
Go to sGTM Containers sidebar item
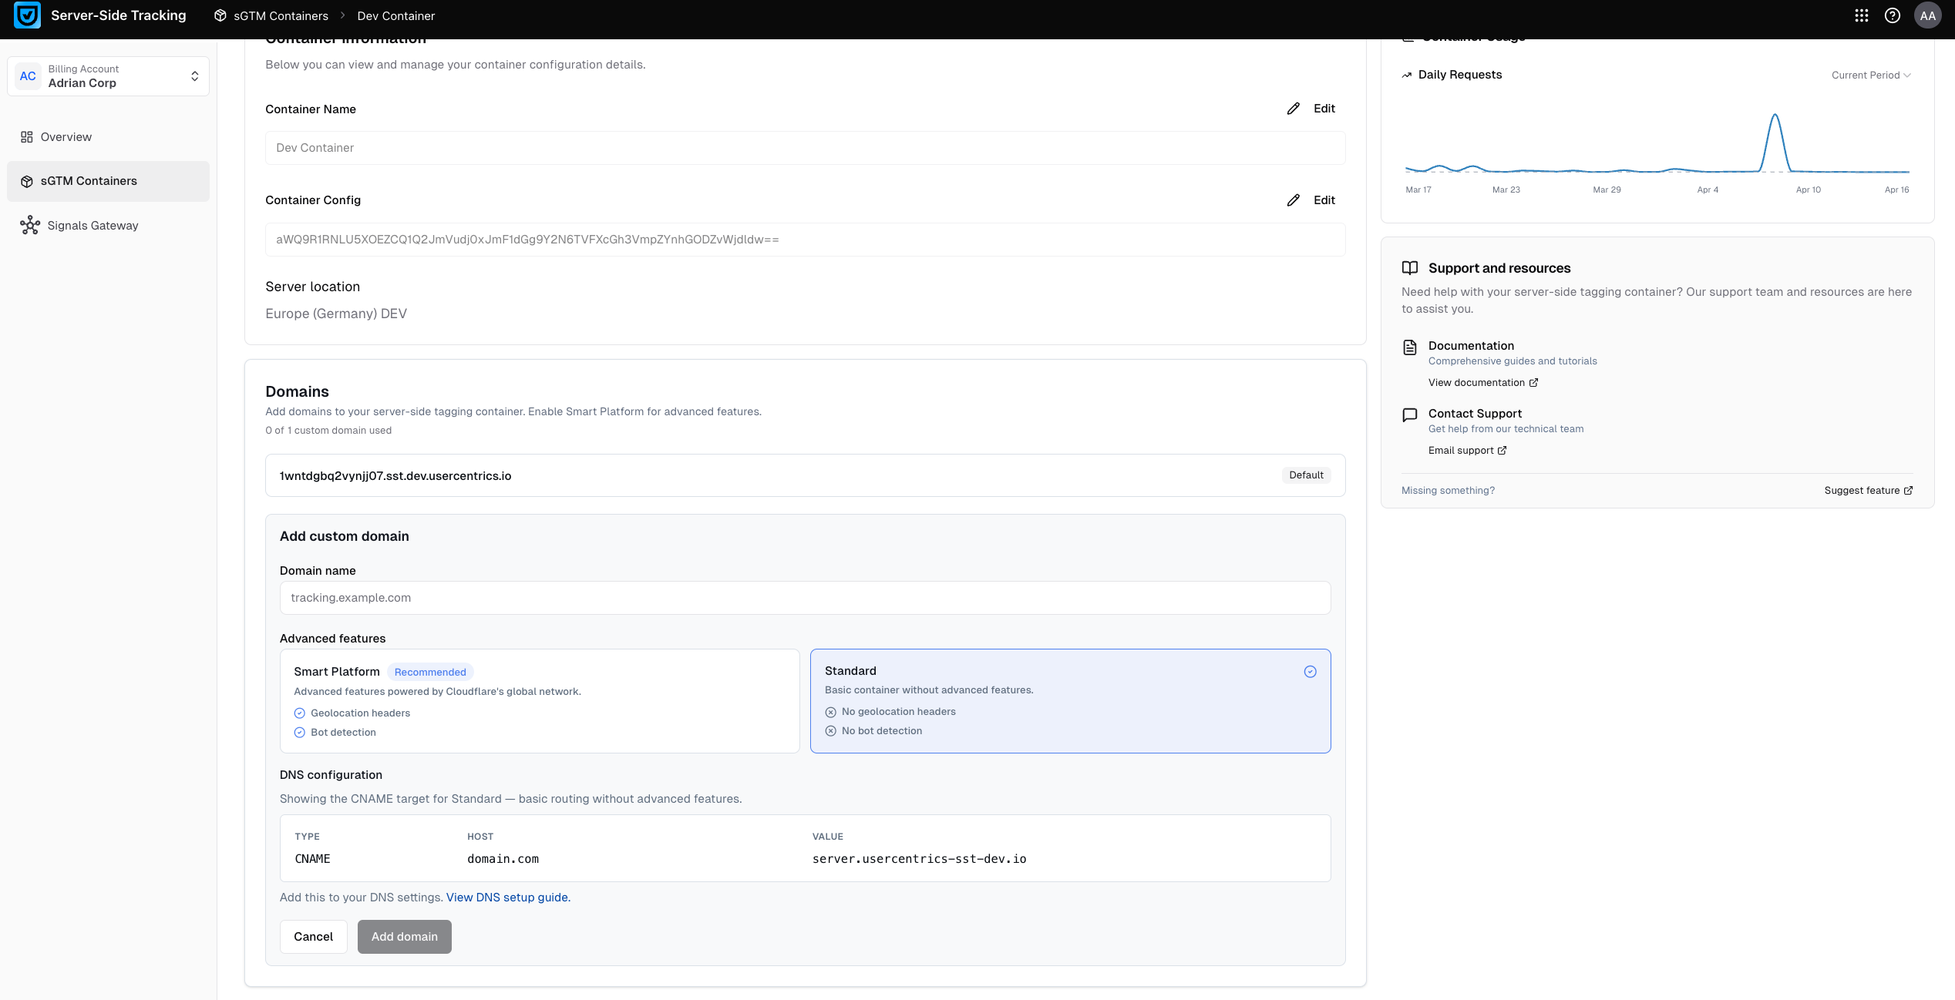89,181
